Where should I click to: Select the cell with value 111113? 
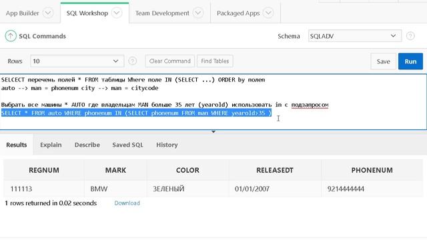tap(44, 189)
